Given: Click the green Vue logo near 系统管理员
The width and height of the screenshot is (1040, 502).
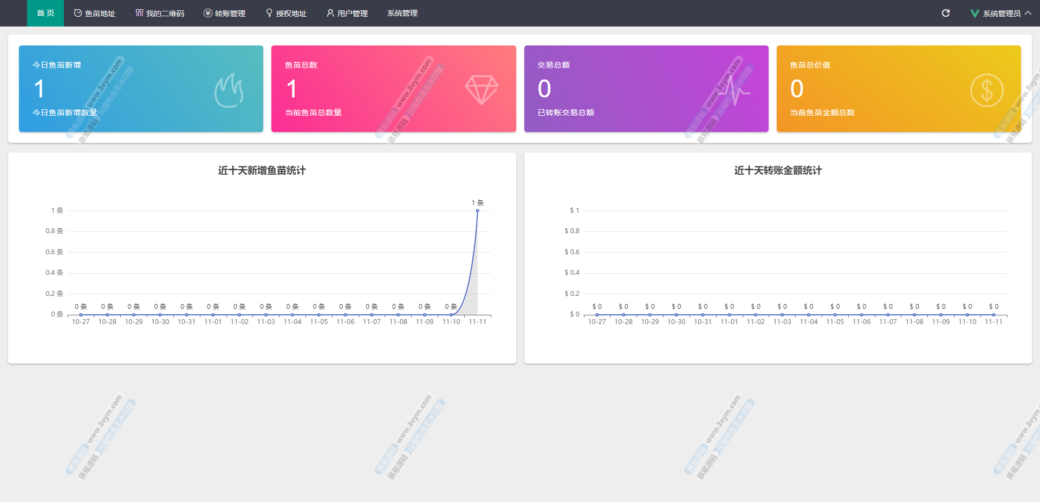Looking at the screenshot, I should tap(974, 14).
